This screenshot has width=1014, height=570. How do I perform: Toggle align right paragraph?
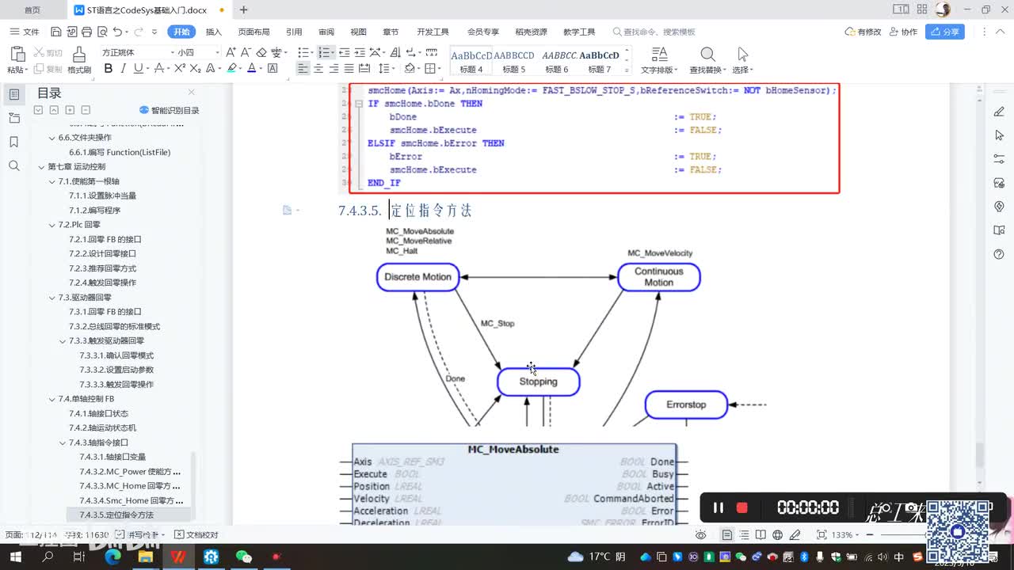pos(334,69)
